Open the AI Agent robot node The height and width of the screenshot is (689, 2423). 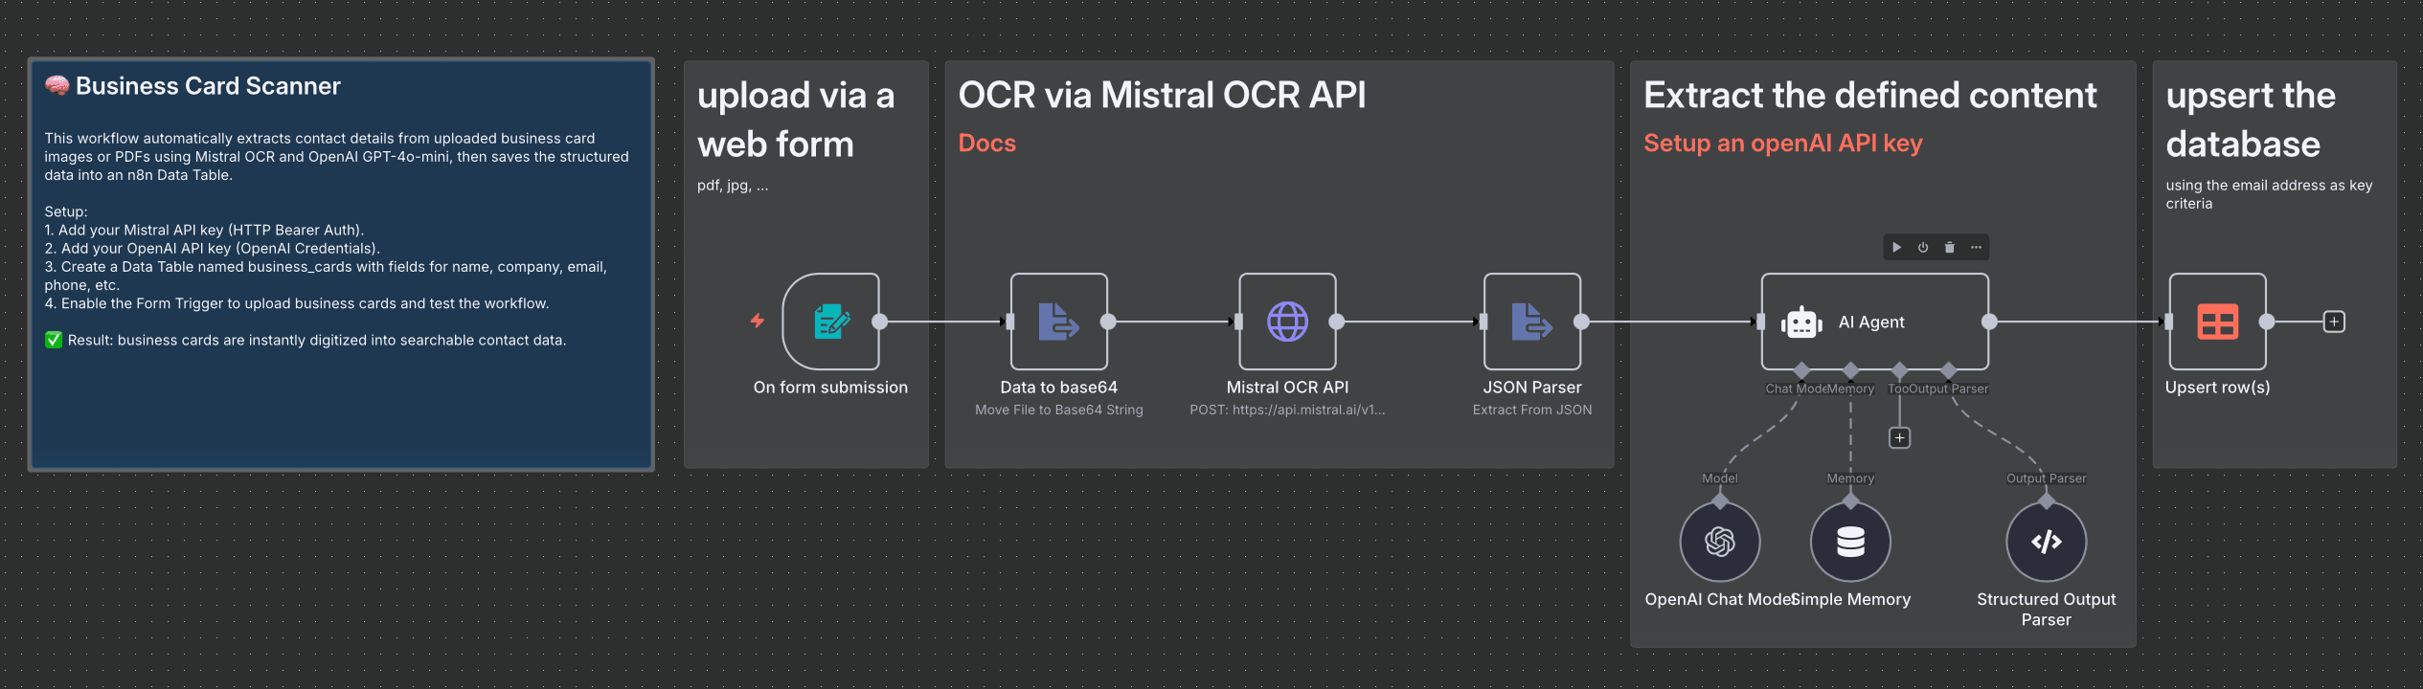point(1873,322)
